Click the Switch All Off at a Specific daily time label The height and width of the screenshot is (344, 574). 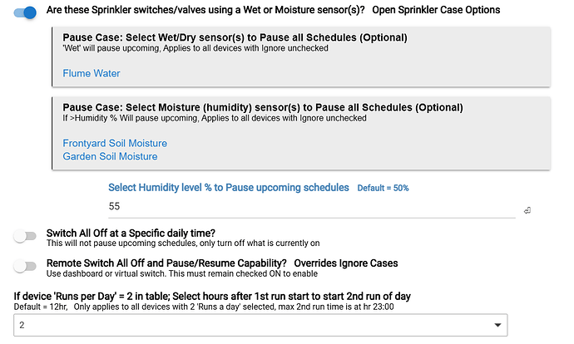pos(131,233)
